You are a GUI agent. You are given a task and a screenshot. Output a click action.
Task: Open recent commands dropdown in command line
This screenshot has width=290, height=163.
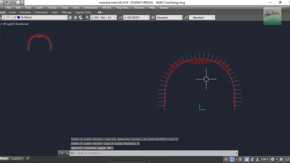point(73,153)
